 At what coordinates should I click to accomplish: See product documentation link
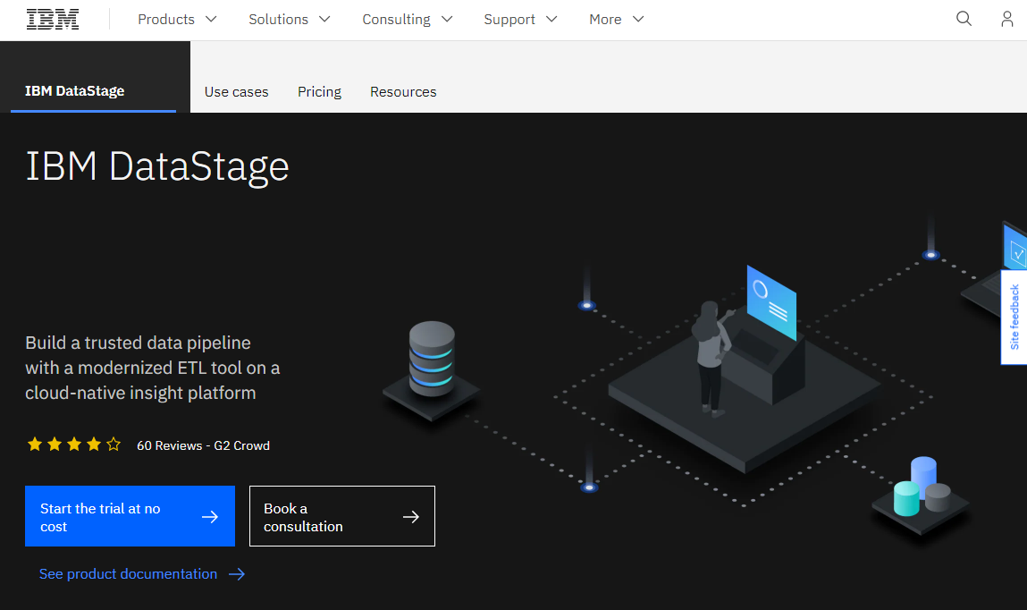click(129, 574)
